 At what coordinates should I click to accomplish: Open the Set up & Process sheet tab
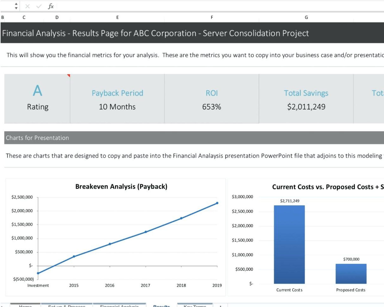pyautogui.click(x=66, y=306)
